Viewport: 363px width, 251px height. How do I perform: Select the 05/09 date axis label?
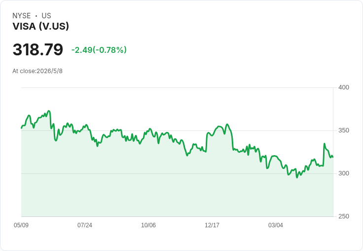[x=21, y=225]
